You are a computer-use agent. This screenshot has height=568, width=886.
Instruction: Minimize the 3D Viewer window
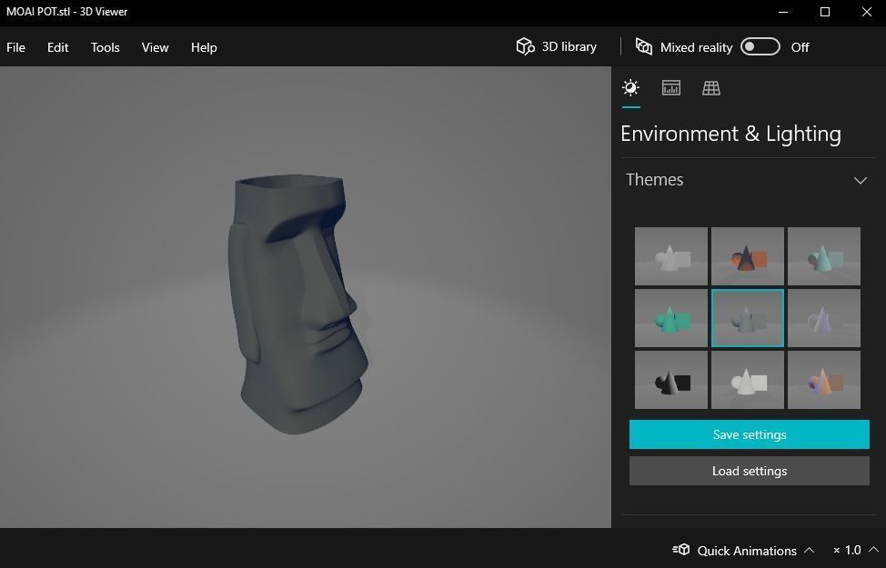click(783, 12)
